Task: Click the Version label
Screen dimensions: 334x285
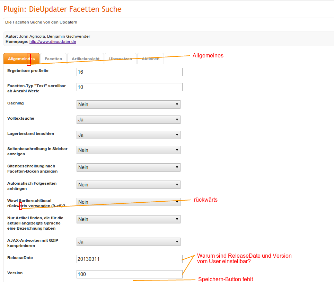Action: pos(15,273)
